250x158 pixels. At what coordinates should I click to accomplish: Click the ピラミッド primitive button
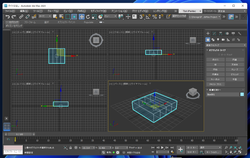pyautogui.click(x=235, y=74)
